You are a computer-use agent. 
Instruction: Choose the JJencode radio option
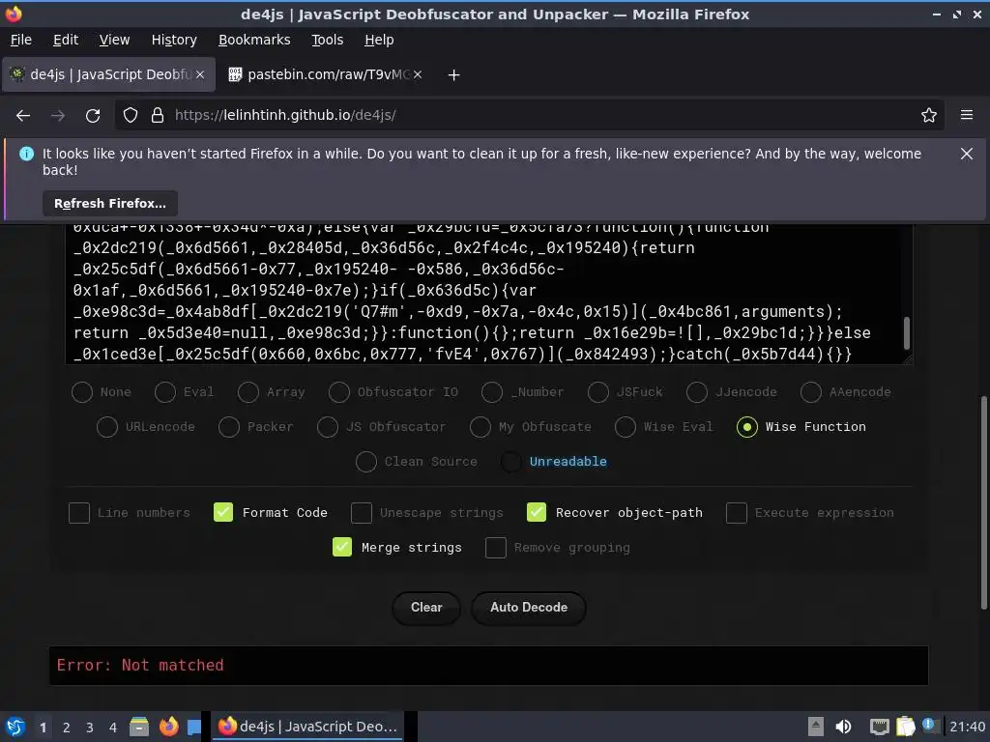[697, 392]
